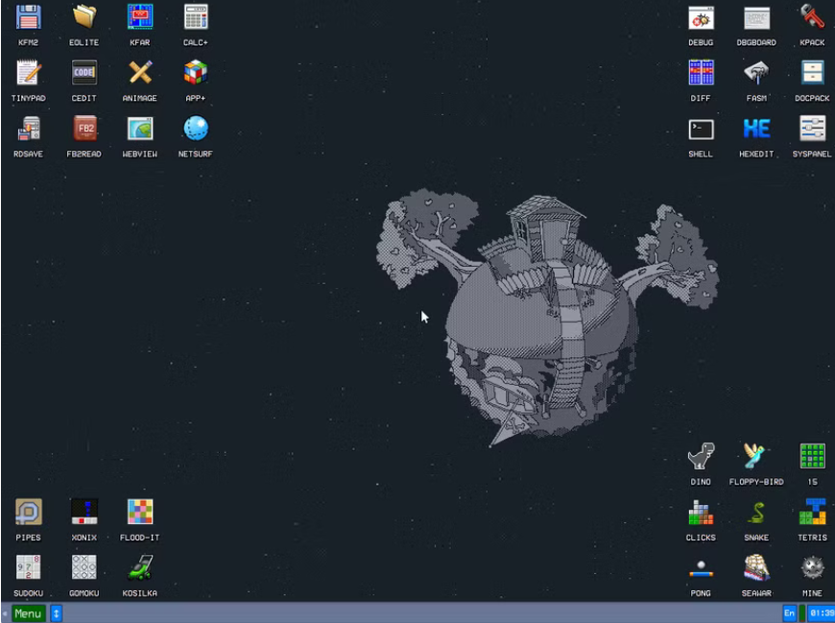
Task: Start the TETRIS game
Action: point(812,515)
